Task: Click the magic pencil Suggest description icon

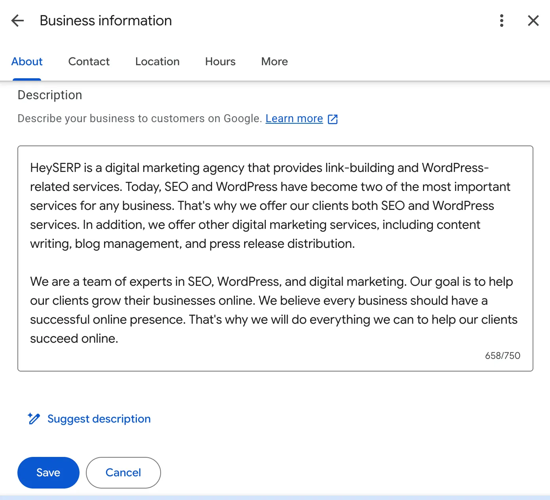Action: click(x=34, y=419)
